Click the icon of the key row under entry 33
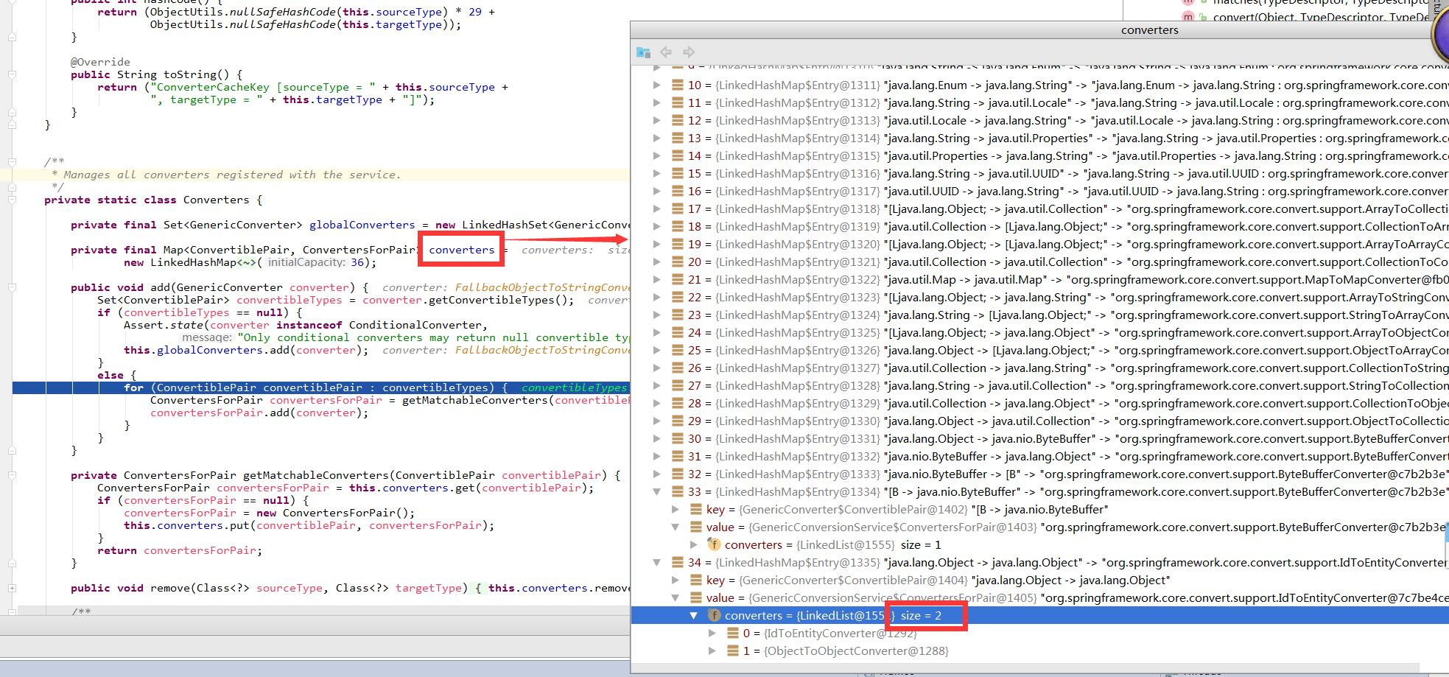 695,509
